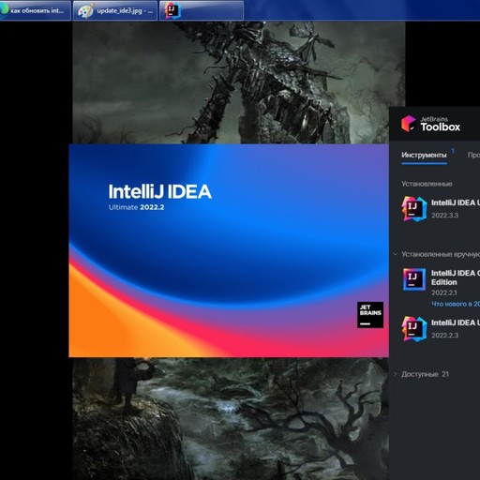Open the browser taskbar window как обновить
Screen dimensions: 480x480
pos(36,10)
